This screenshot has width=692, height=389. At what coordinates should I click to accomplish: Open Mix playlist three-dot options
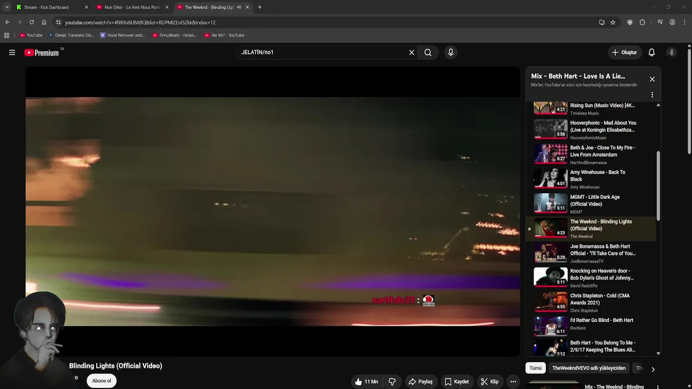652,95
